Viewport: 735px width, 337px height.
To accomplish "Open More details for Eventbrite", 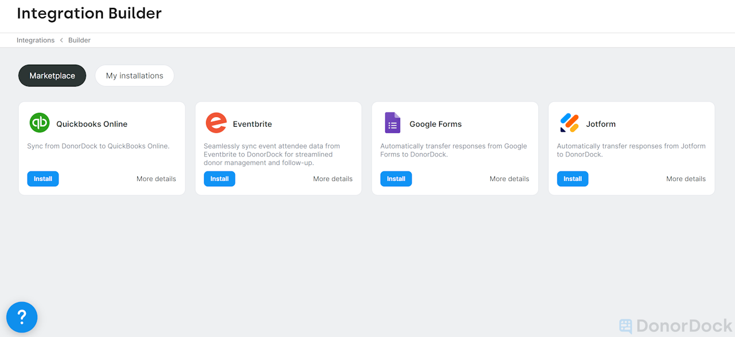I will [x=332, y=178].
